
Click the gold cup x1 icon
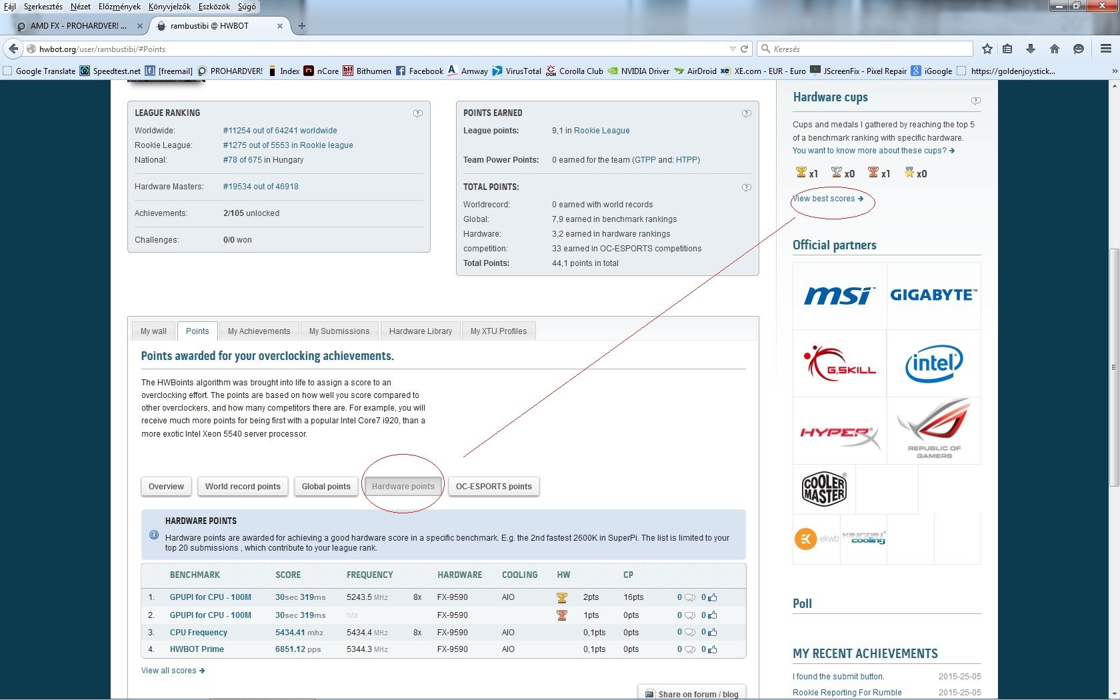801,173
